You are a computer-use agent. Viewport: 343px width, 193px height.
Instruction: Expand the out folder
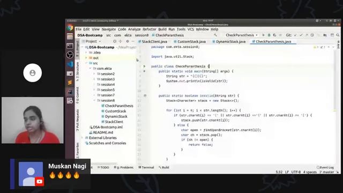pos(86,58)
